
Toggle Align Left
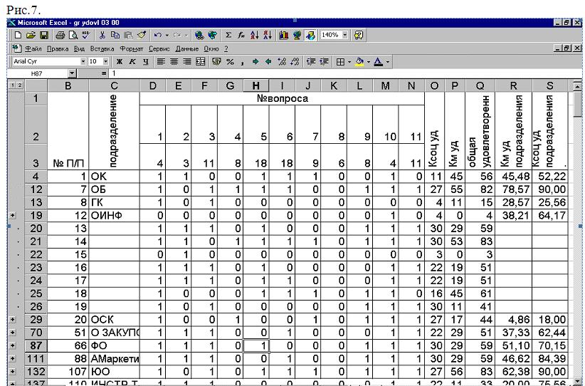pos(161,61)
